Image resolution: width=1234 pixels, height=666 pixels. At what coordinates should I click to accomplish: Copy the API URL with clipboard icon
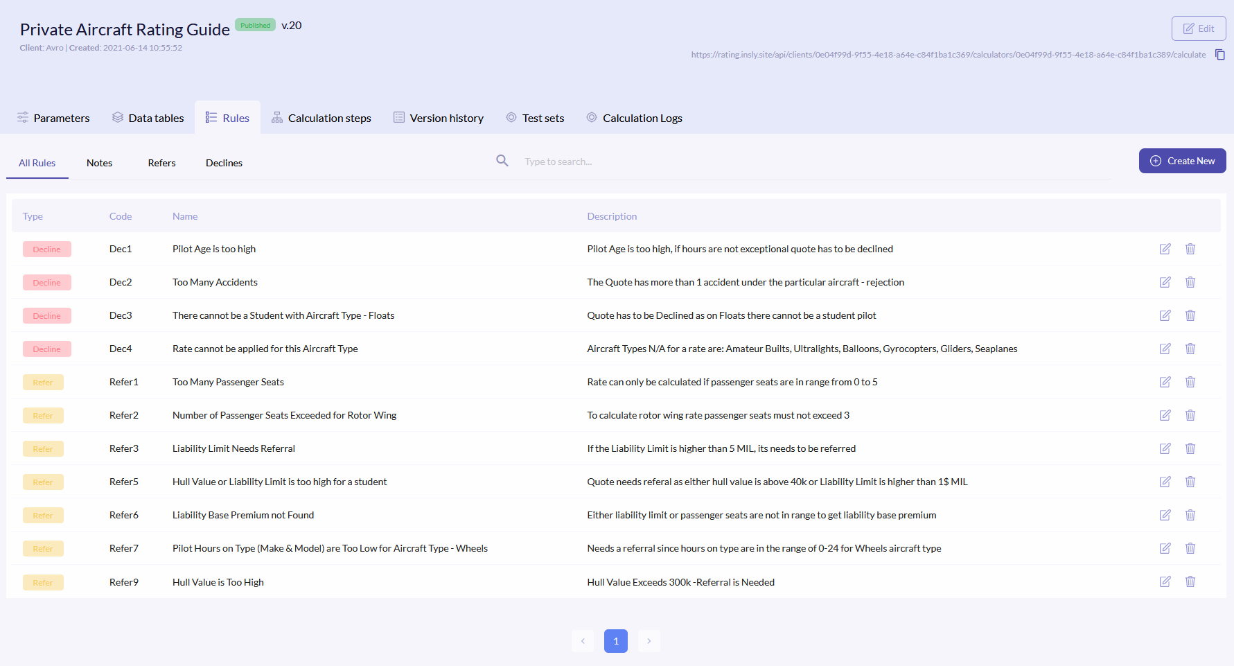[x=1220, y=55]
